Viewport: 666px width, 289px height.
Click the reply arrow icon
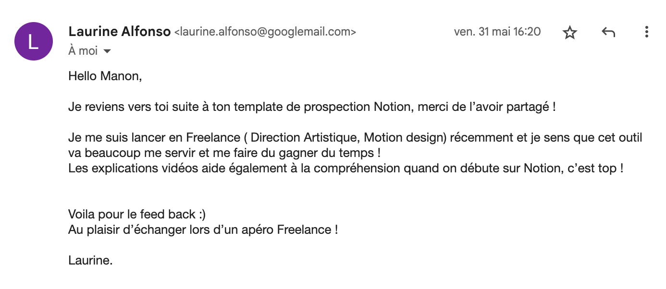608,32
